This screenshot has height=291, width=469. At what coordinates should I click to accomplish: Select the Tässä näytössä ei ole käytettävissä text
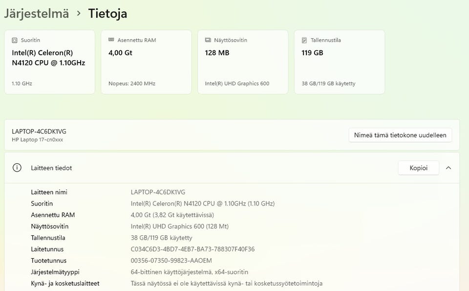(226, 283)
